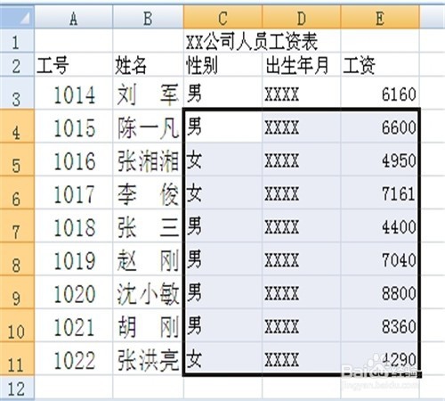Click salary cell 4950

pos(380,160)
